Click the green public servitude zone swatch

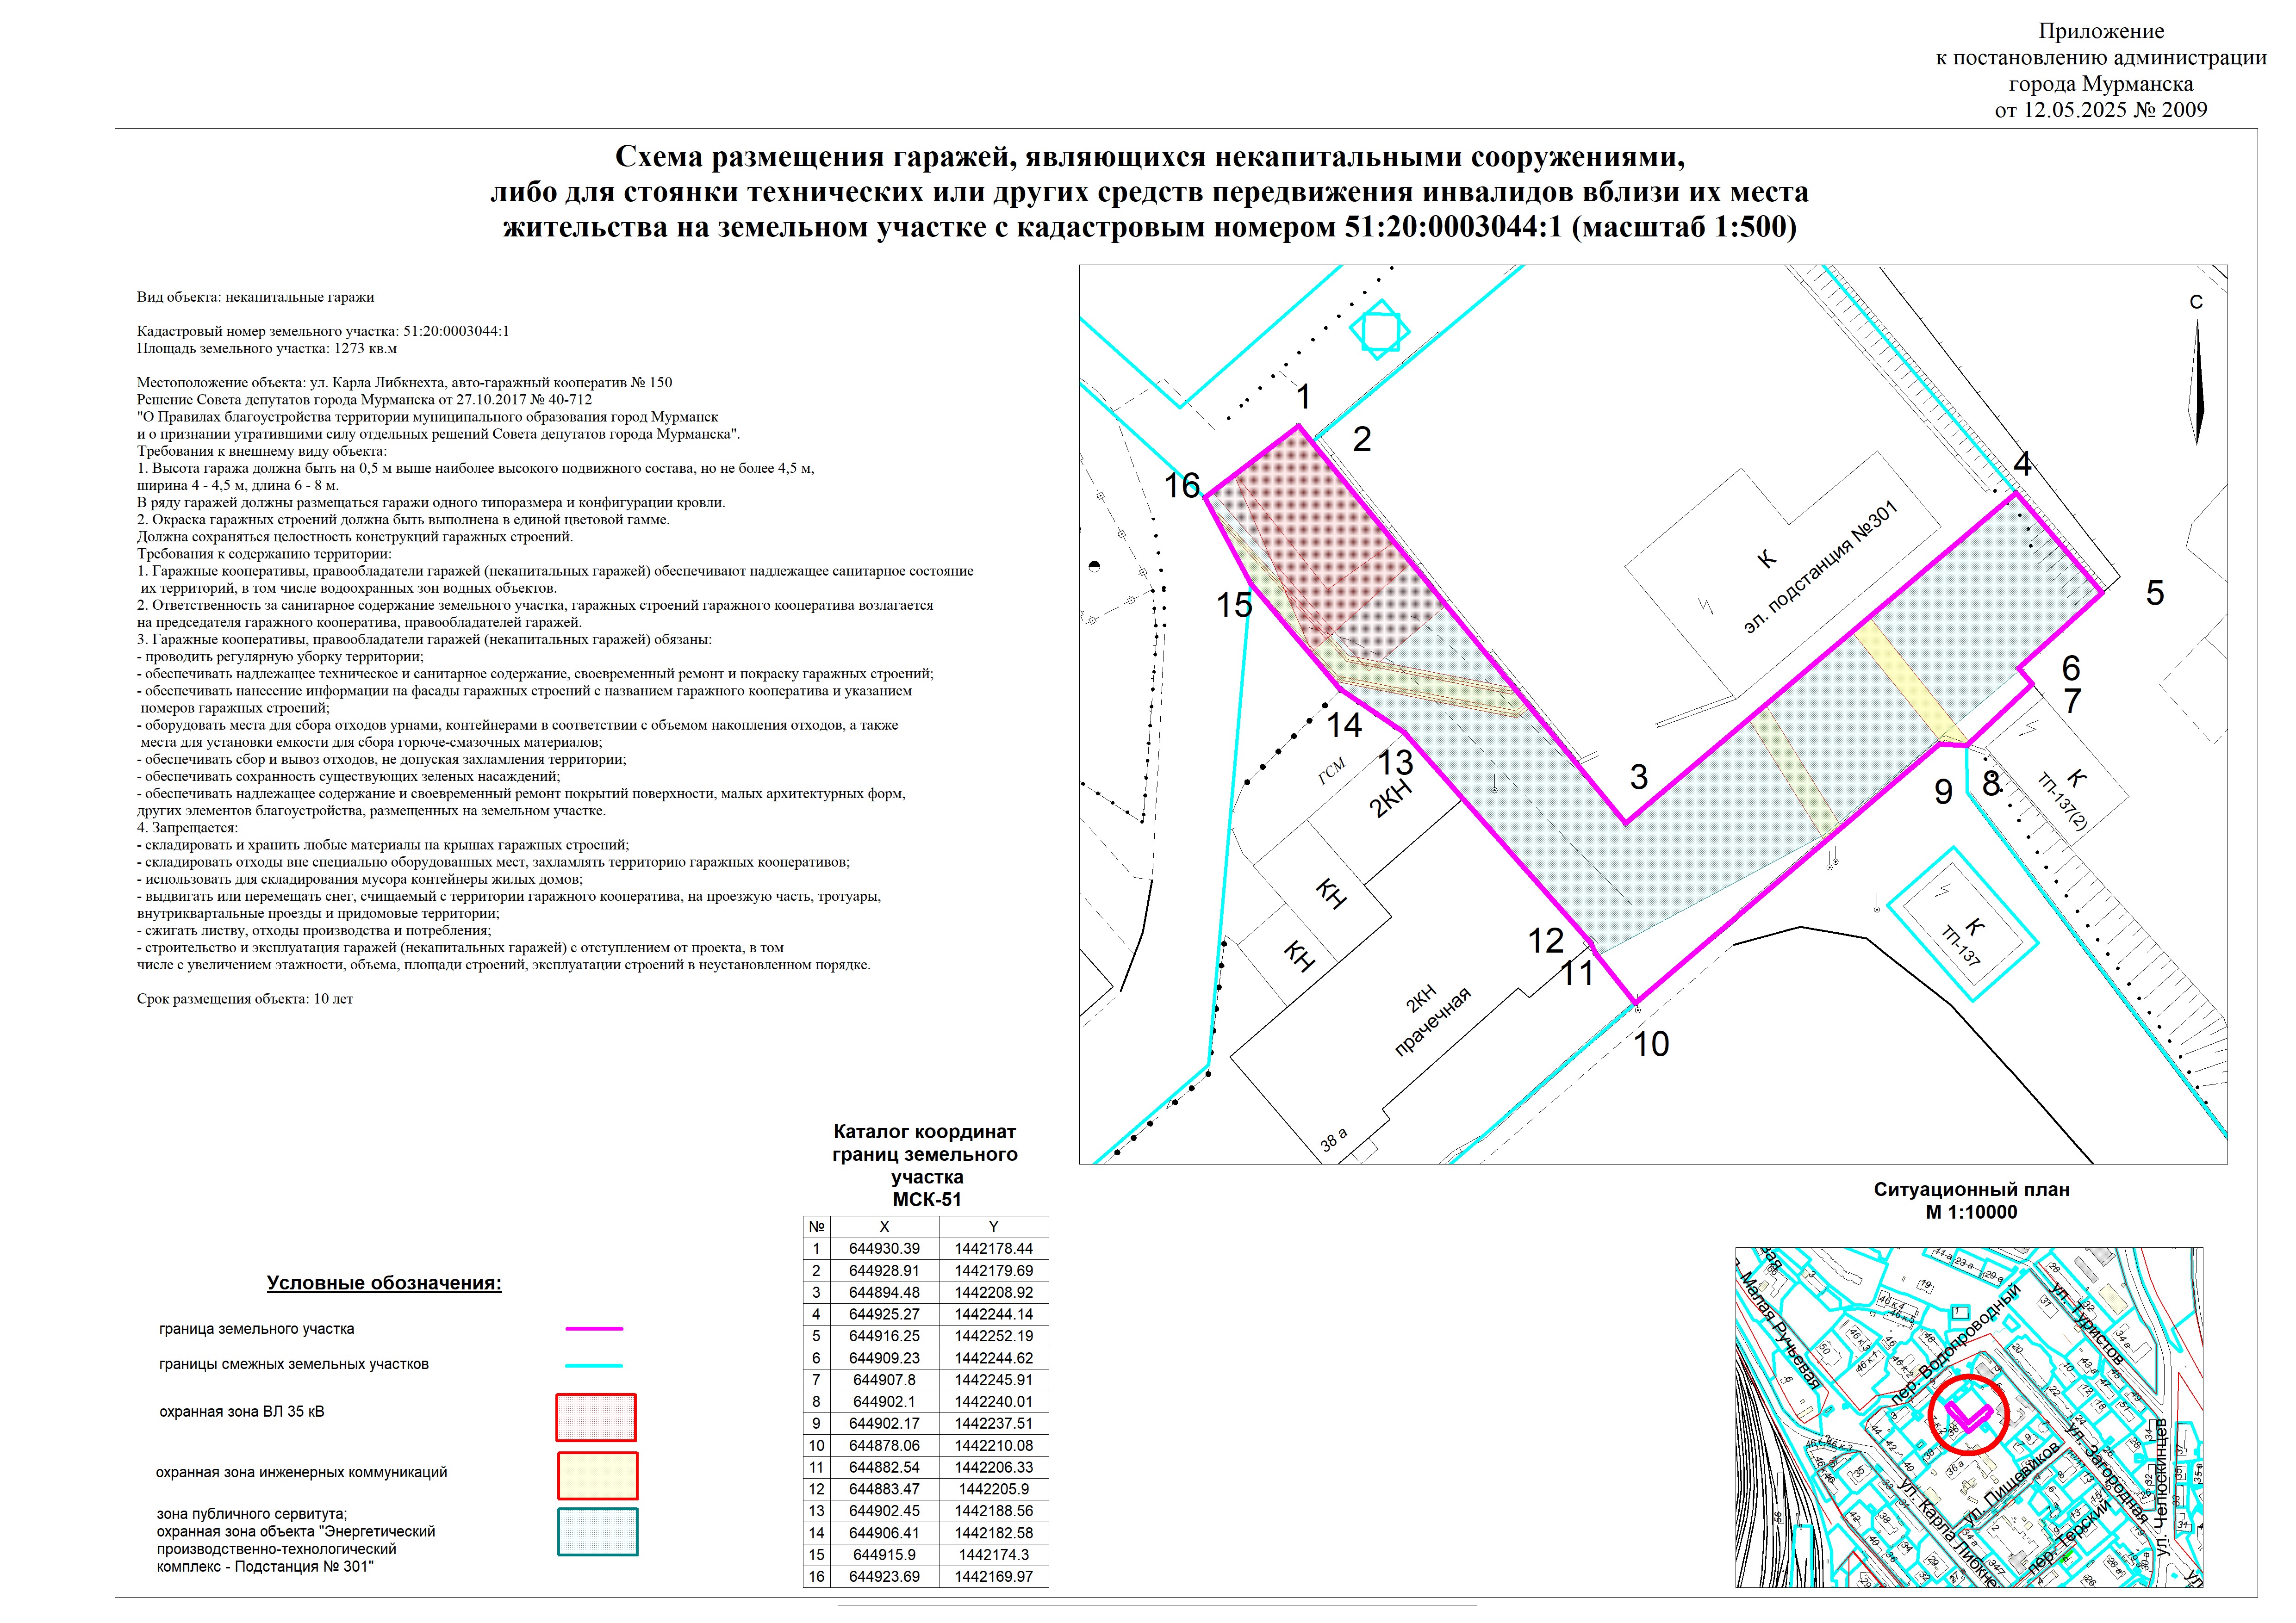click(x=597, y=1532)
